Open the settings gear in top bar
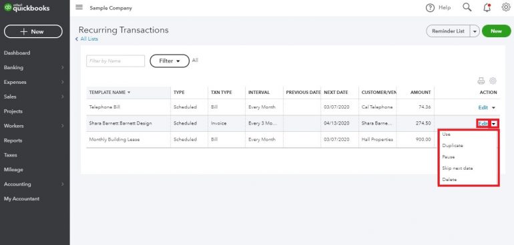This screenshot has width=514, height=245. click(506, 7)
